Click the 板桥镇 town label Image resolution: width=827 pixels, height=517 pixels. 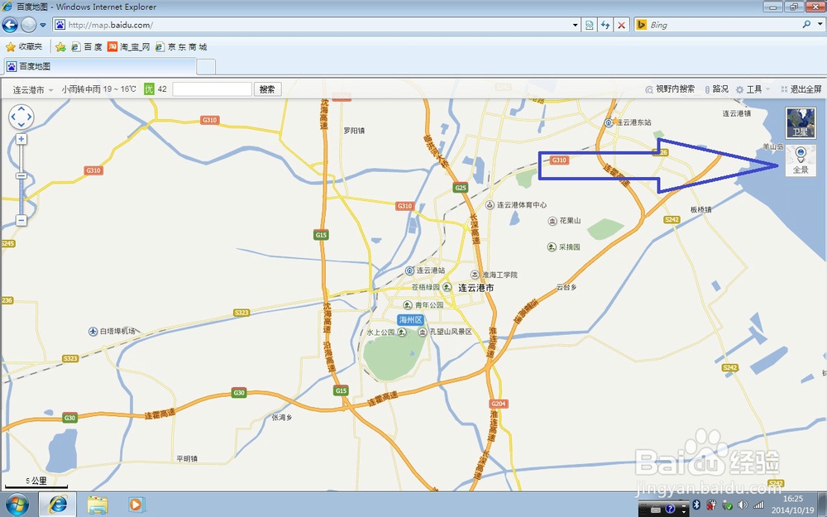tap(701, 209)
